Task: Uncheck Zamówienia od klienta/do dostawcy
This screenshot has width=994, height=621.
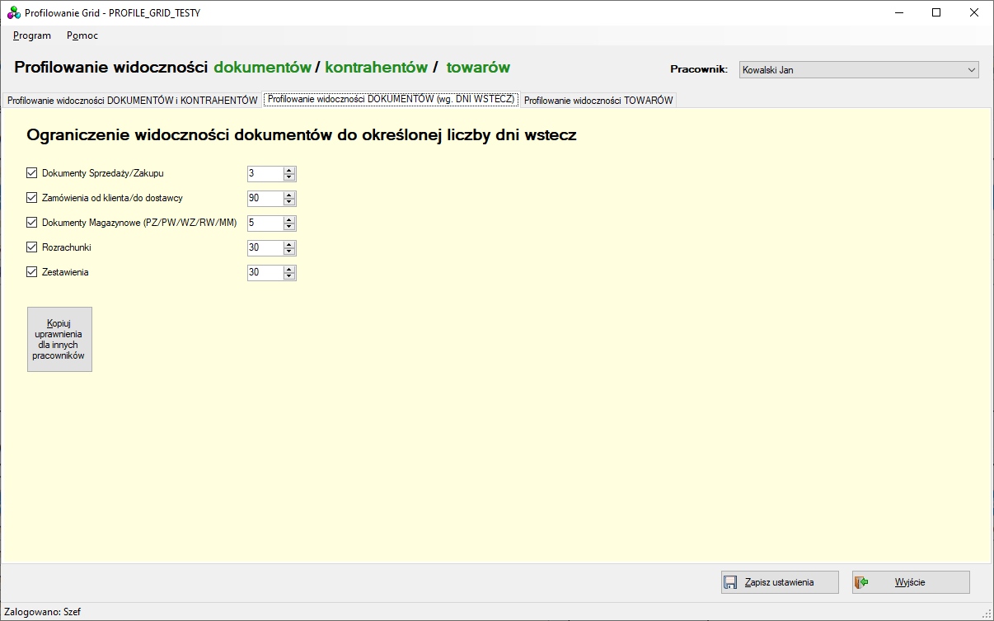Action: 32,198
